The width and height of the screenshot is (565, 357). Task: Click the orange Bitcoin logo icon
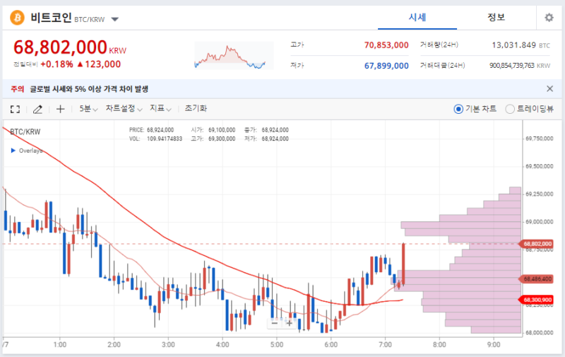point(17,17)
